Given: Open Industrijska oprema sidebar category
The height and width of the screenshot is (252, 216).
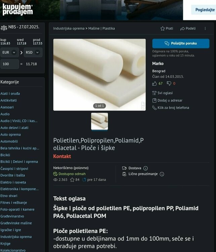Looking at the screenshot, I should (16, 237).
